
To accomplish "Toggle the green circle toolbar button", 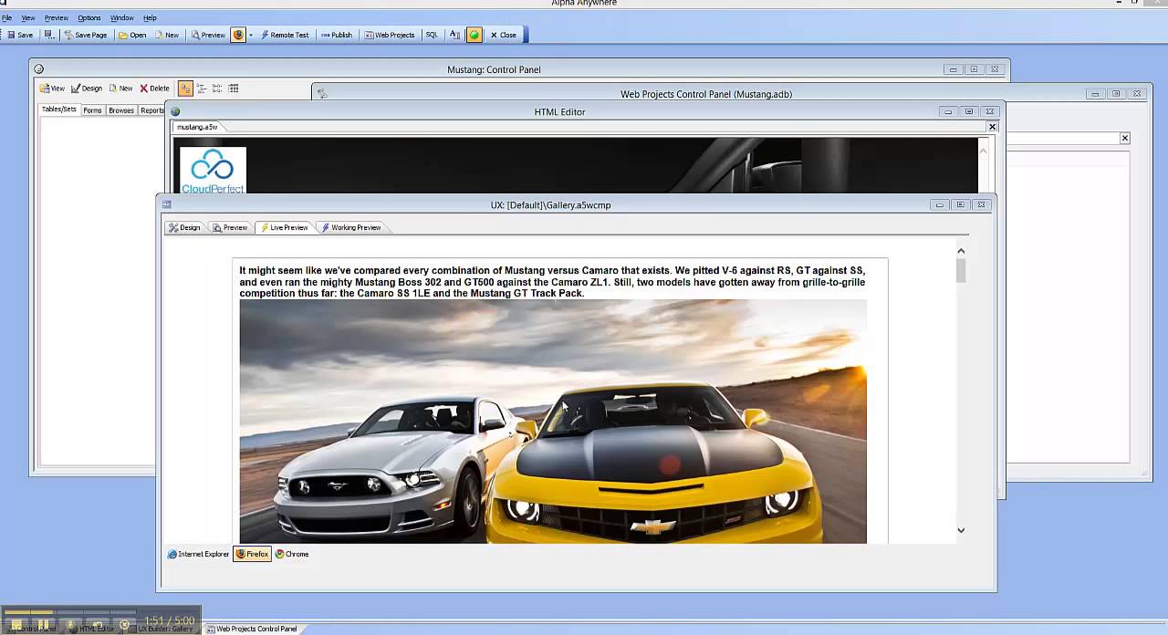I will [x=474, y=35].
